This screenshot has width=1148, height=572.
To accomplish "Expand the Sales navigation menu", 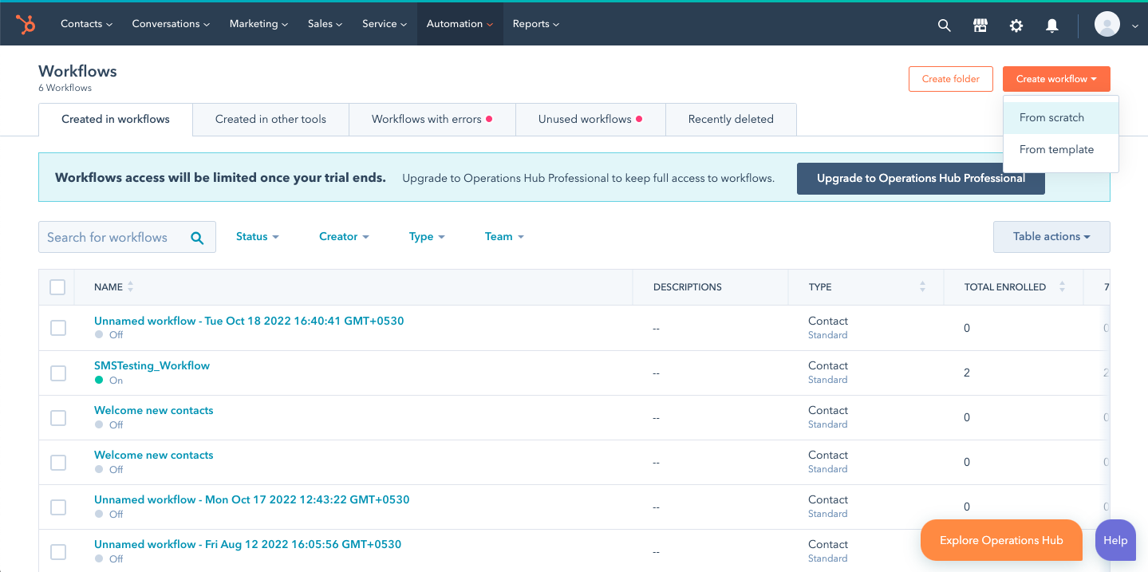I will pos(325,24).
